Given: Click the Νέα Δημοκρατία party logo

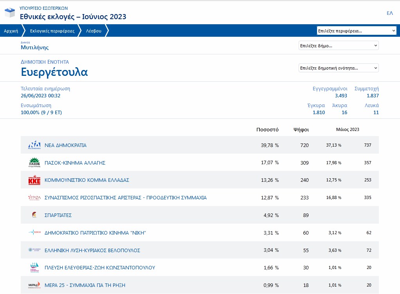Looking at the screenshot, I should click(x=34, y=145).
